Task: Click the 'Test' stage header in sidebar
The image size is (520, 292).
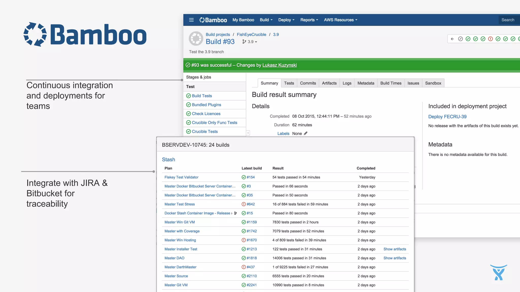Action: 215,87
